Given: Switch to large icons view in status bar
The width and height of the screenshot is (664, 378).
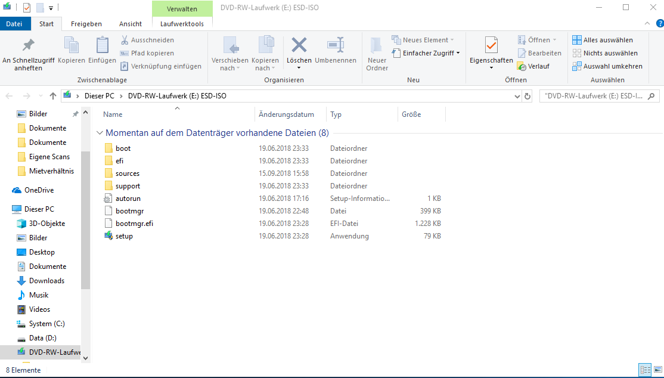Looking at the screenshot, I should (x=657, y=370).
